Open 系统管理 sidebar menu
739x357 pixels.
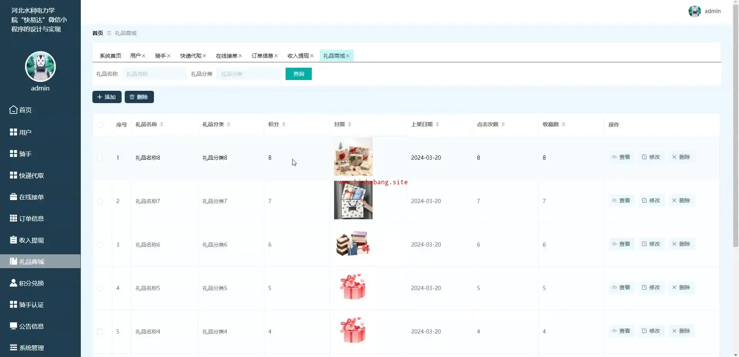pos(40,348)
